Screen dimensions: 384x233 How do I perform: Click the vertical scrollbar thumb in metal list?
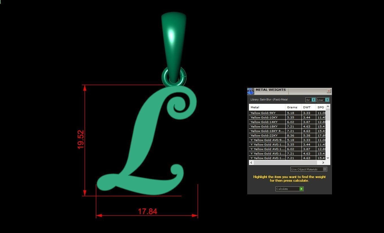[x=328, y=115]
